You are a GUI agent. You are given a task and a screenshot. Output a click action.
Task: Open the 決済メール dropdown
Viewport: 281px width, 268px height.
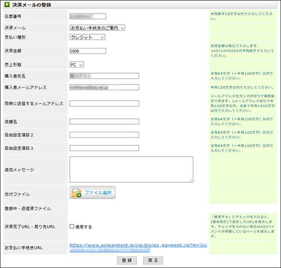coord(97,28)
